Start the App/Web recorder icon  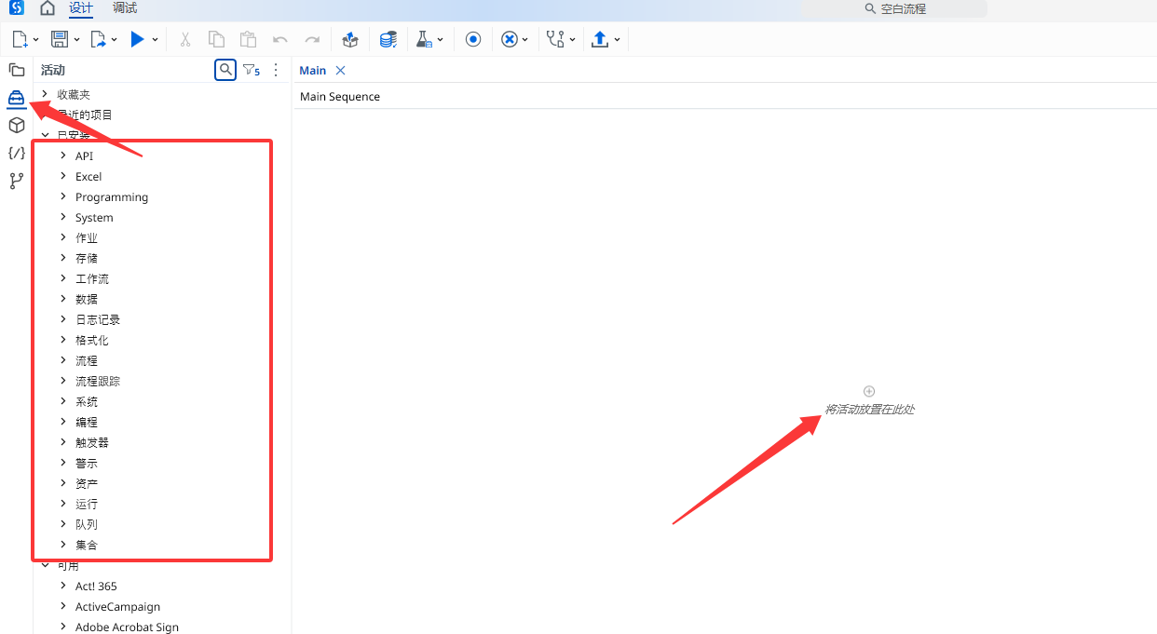(473, 39)
